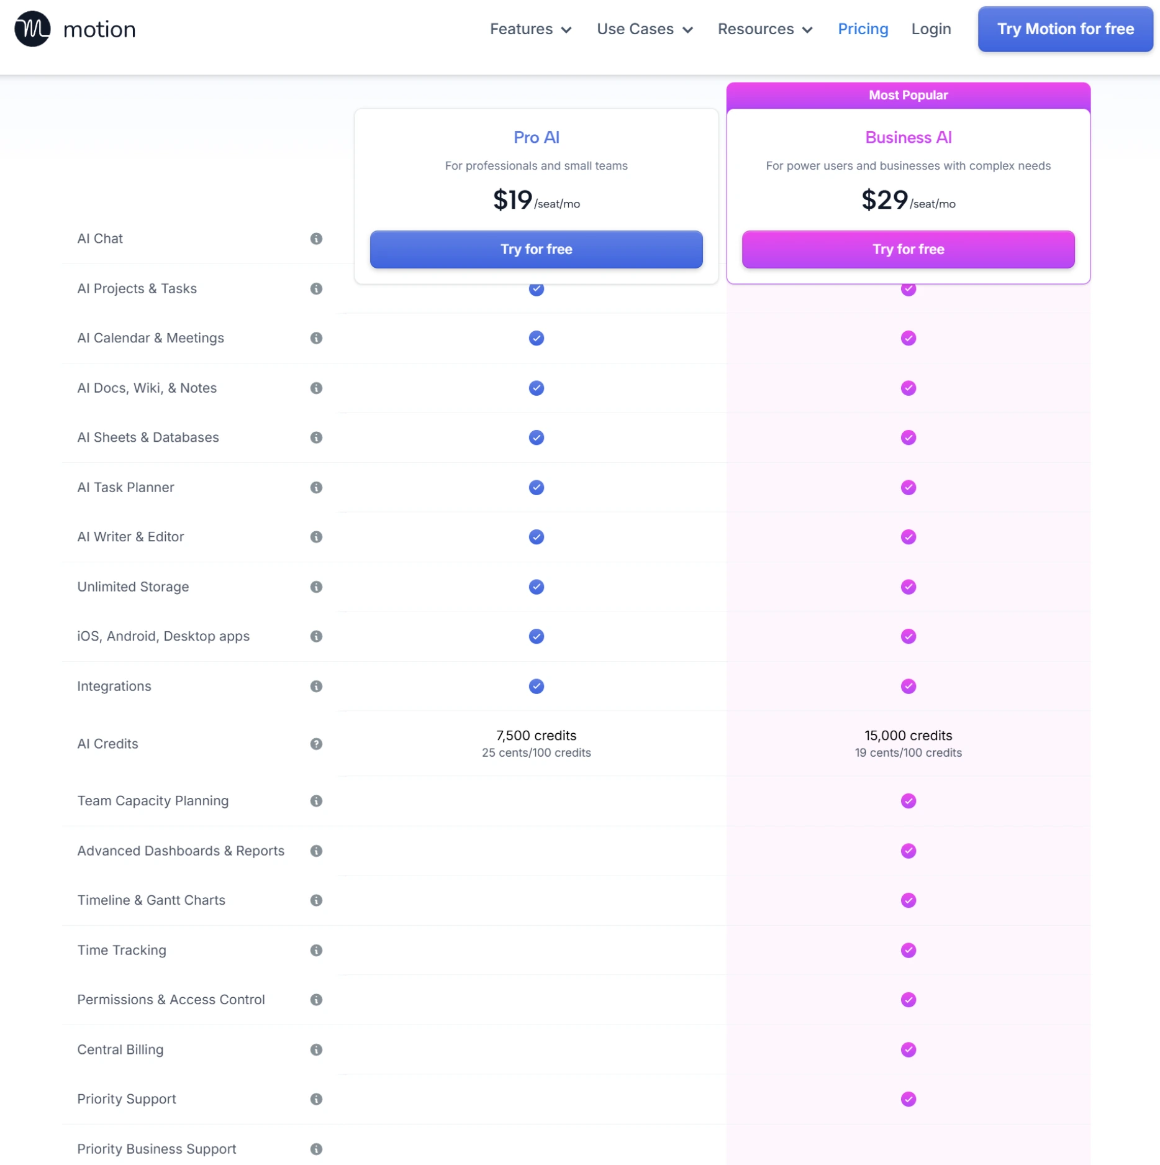Expand the Resources dropdown

click(x=764, y=29)
